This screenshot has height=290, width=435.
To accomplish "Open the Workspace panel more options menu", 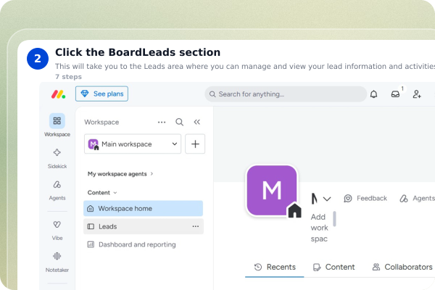I will (x=162, y=122).
